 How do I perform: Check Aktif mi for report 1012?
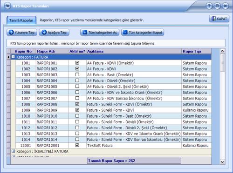coord(77,127)
